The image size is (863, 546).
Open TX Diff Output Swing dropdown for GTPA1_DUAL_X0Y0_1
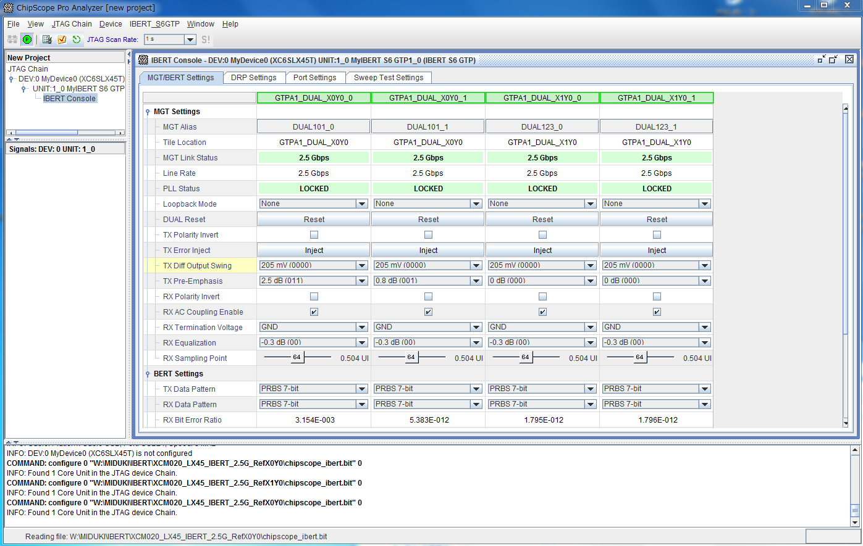[x=476, y=265]
